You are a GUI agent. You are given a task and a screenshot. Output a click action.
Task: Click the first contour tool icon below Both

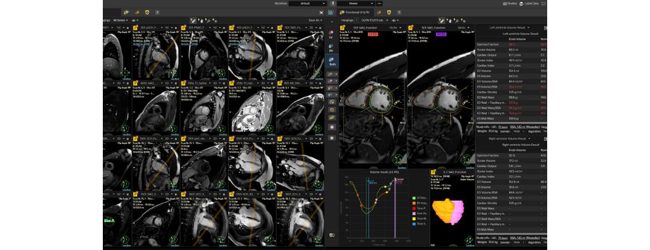tap(331, 74)
